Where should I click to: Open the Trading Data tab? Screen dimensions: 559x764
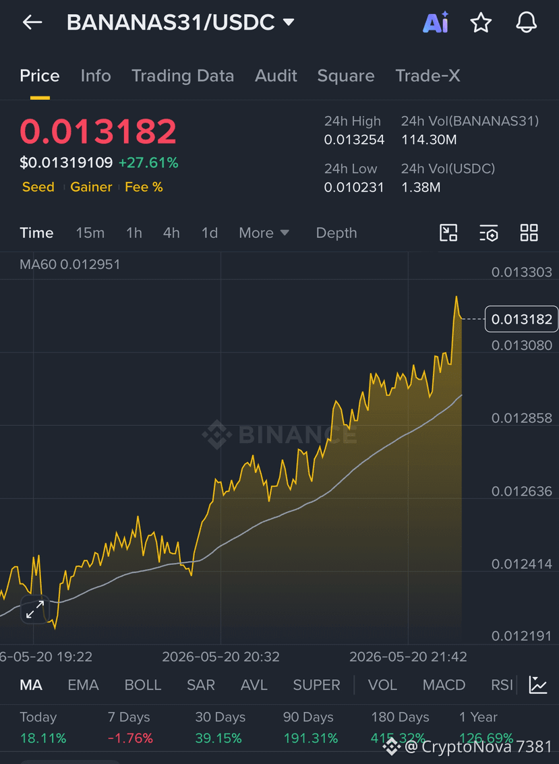183,76
